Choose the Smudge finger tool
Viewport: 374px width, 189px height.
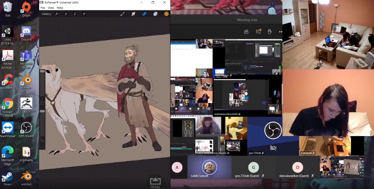(x=133, y=14)
